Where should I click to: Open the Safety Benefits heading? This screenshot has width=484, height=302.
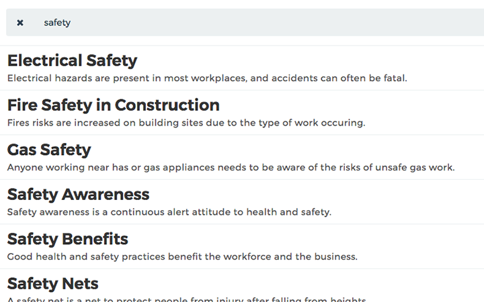67,239
